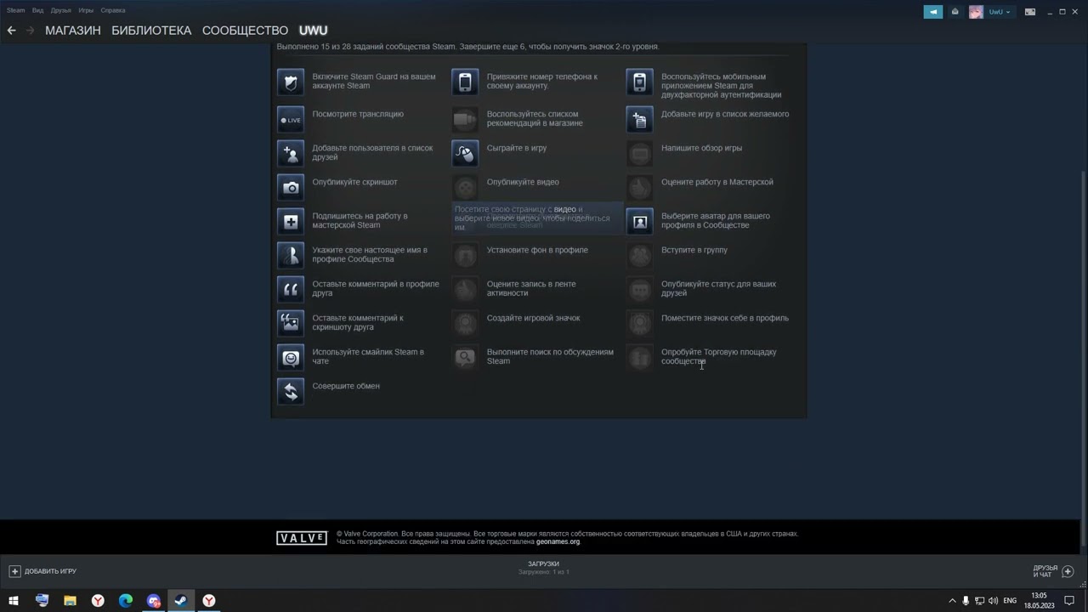Click ДОБАВИТЬ ИГРУ button
This screenshot has width=1088, height=612.
tap(43, 571)
